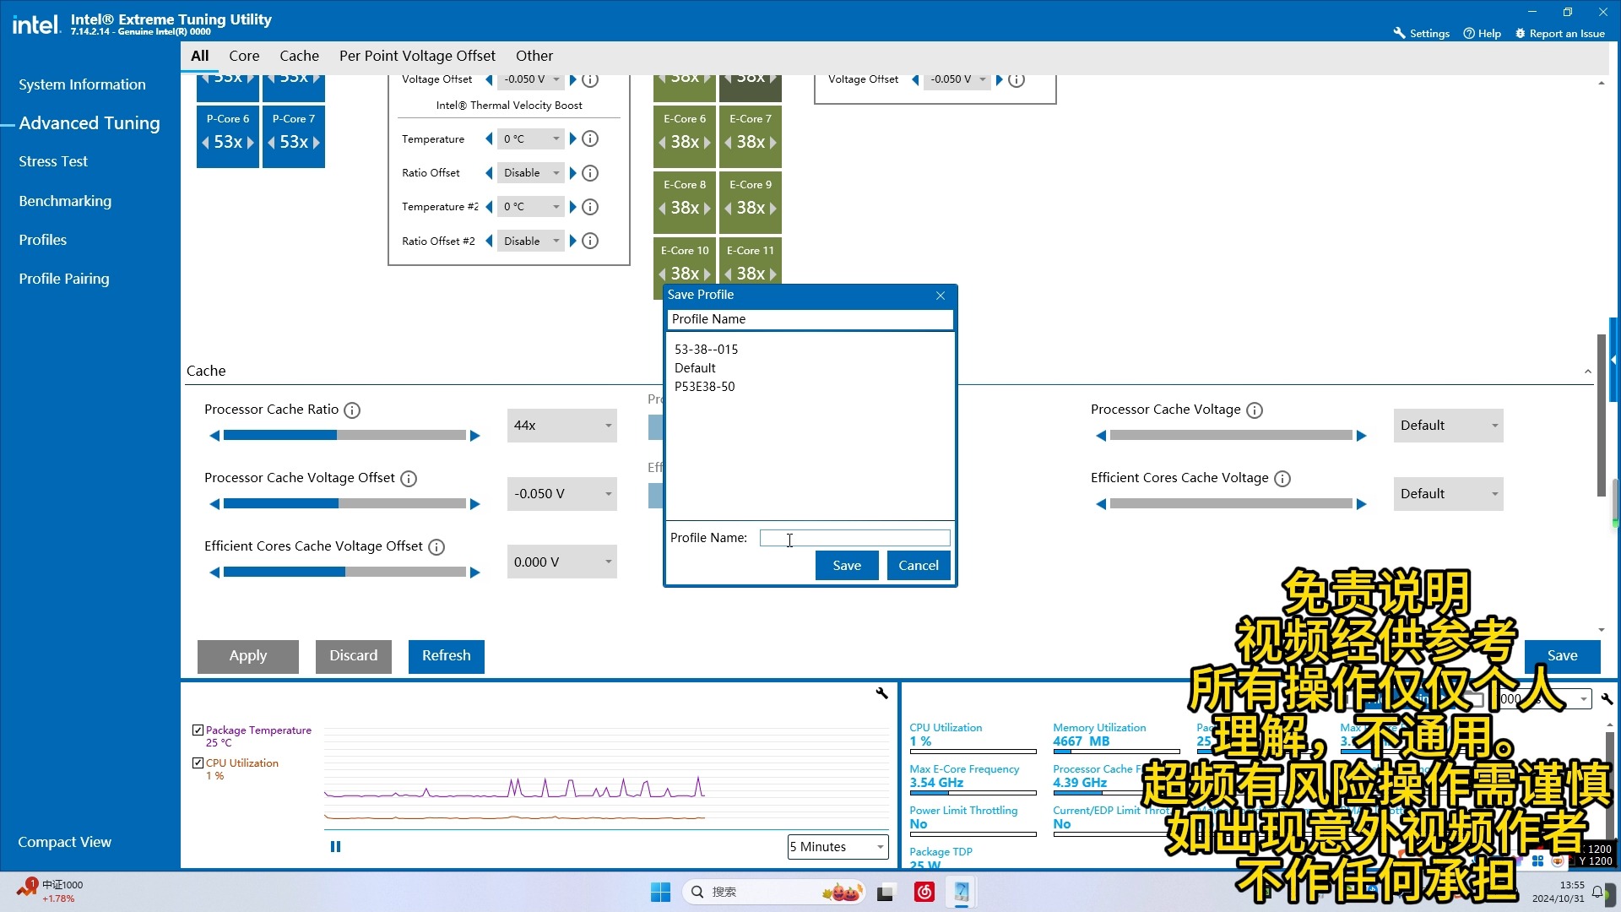Open Settings from the title bar
Screen dimensions: 1621x912
1421,34
